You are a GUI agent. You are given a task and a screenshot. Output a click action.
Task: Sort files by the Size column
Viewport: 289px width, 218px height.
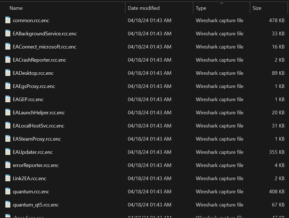(x=257, y=8)
